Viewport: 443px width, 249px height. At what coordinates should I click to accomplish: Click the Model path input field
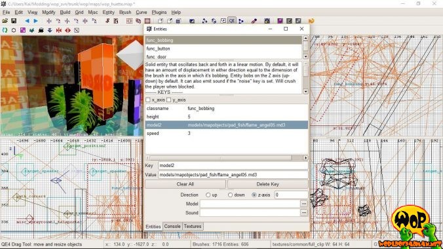tap(250, 204)
